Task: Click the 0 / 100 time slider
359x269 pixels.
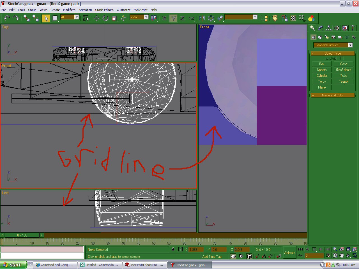Action: tap(22, 235)
